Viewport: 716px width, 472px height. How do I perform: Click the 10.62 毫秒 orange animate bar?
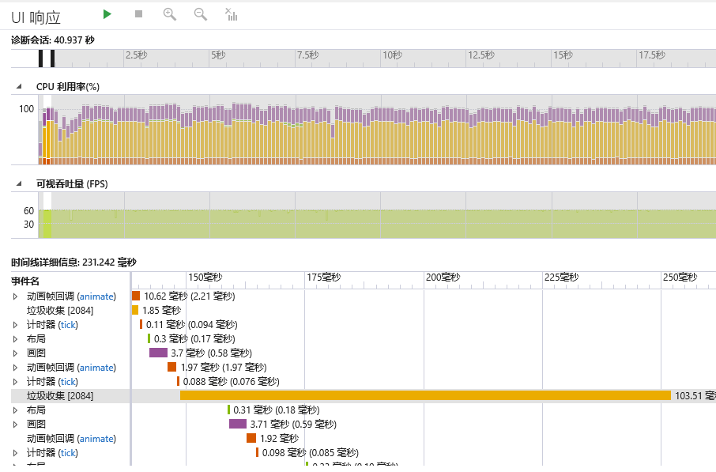(136, 296)
